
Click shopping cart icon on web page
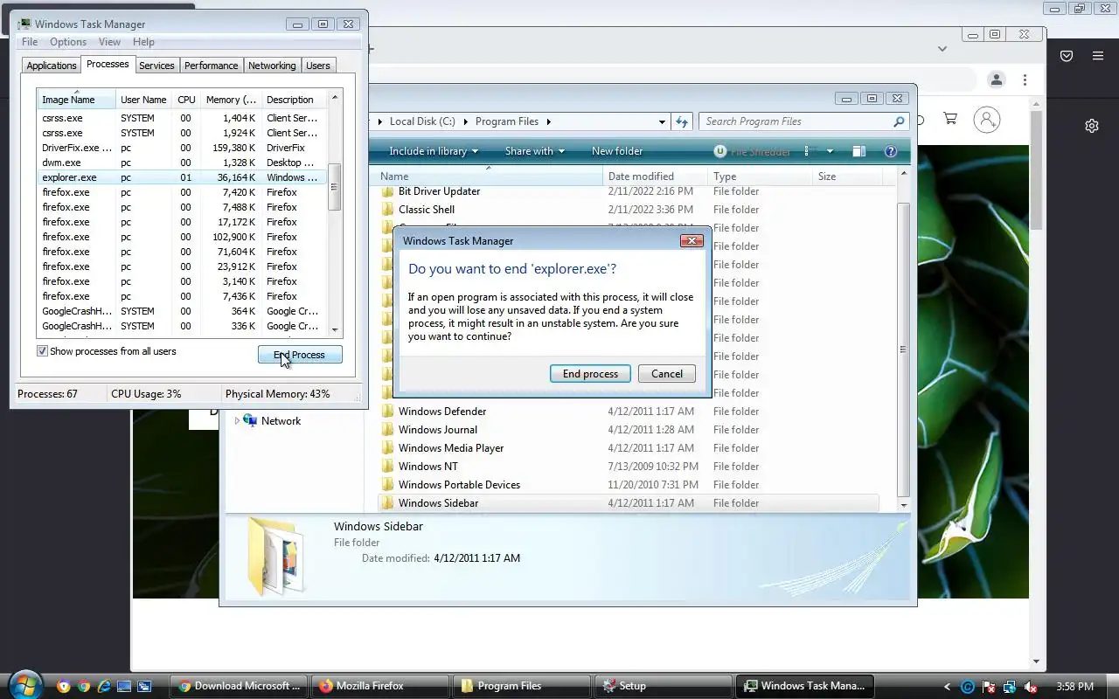950,118
